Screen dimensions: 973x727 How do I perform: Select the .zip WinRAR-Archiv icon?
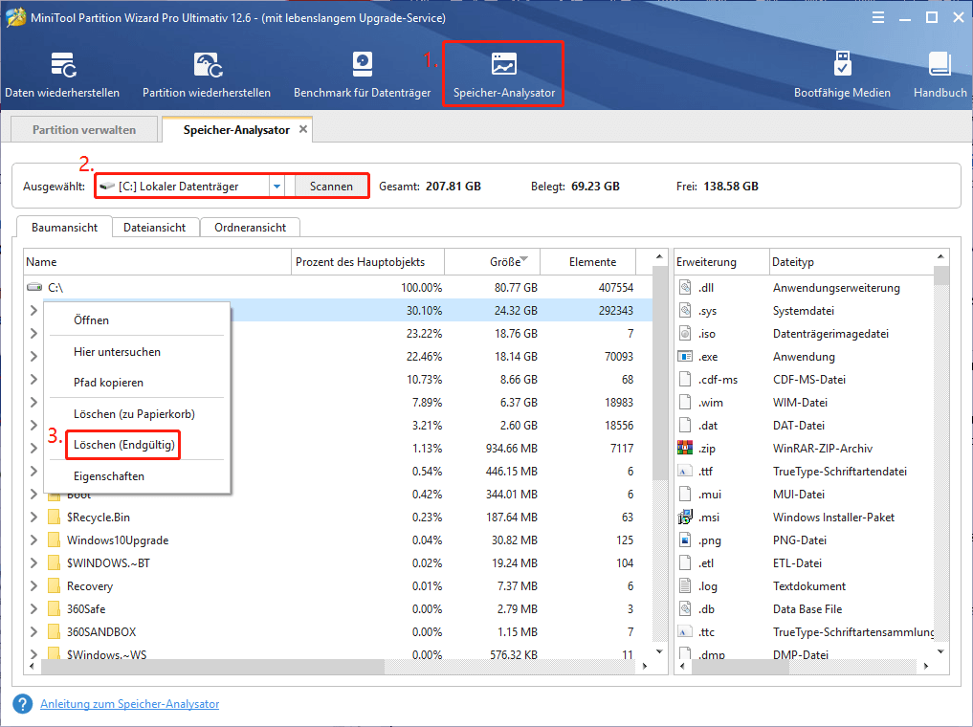coord(686,448)
